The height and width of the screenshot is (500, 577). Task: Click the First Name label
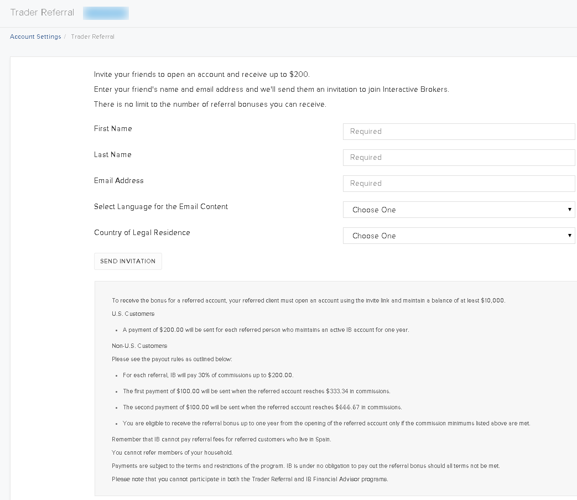click(113, 128)
